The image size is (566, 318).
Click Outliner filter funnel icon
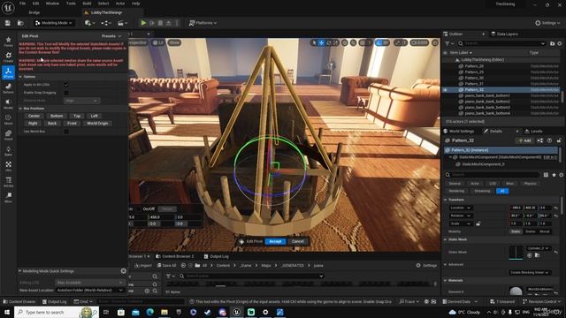pyautogui.click(x=447, y=43)
